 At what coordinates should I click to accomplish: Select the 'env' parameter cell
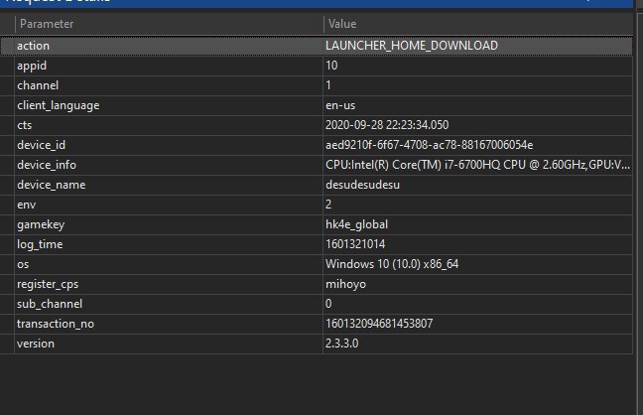[169, 205]
